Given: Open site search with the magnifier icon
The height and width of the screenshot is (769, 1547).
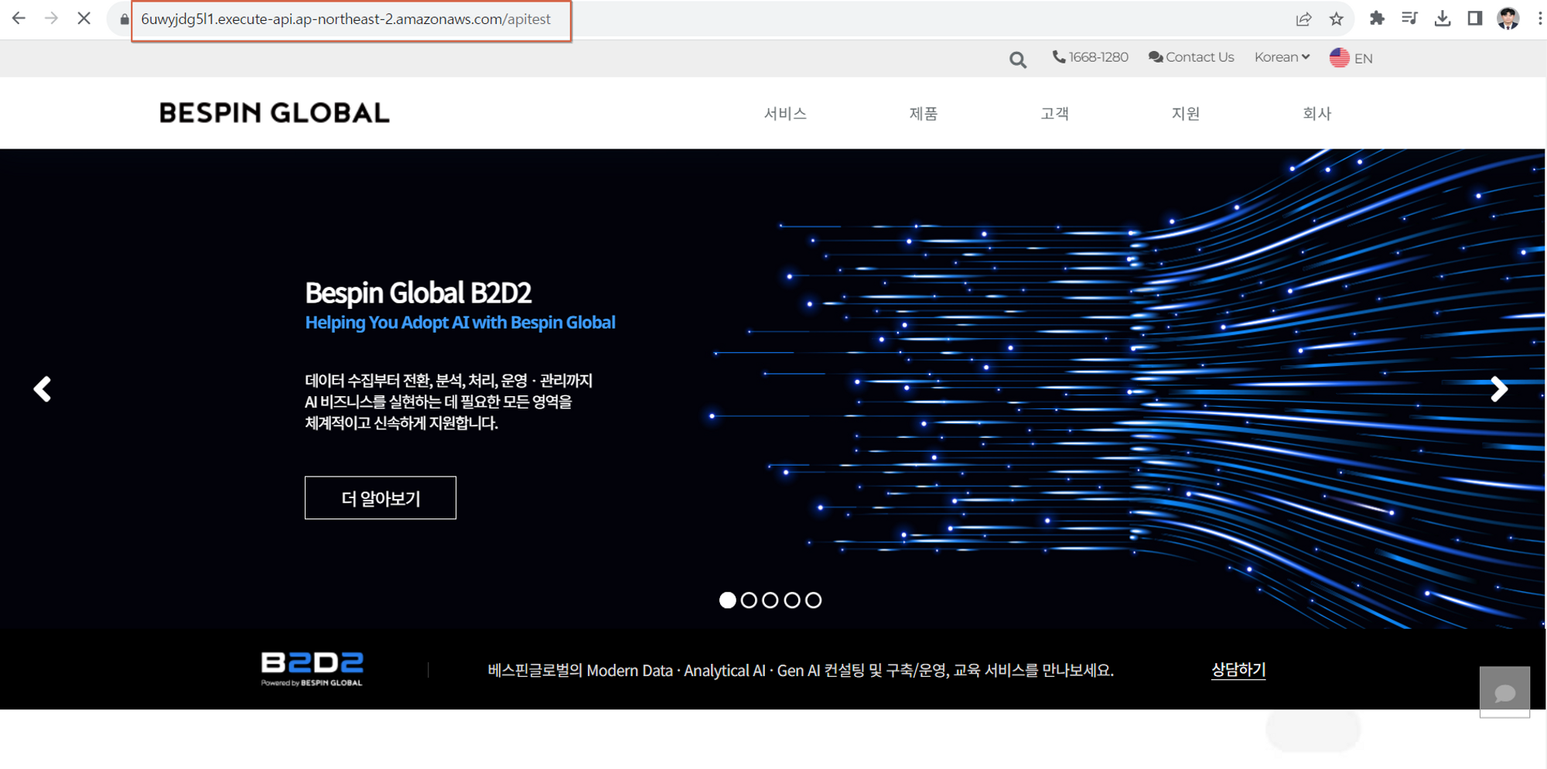Looking at the screenshot, I should click(1018, 60).
